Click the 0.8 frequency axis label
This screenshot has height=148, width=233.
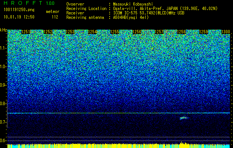(x=3, y=104)
